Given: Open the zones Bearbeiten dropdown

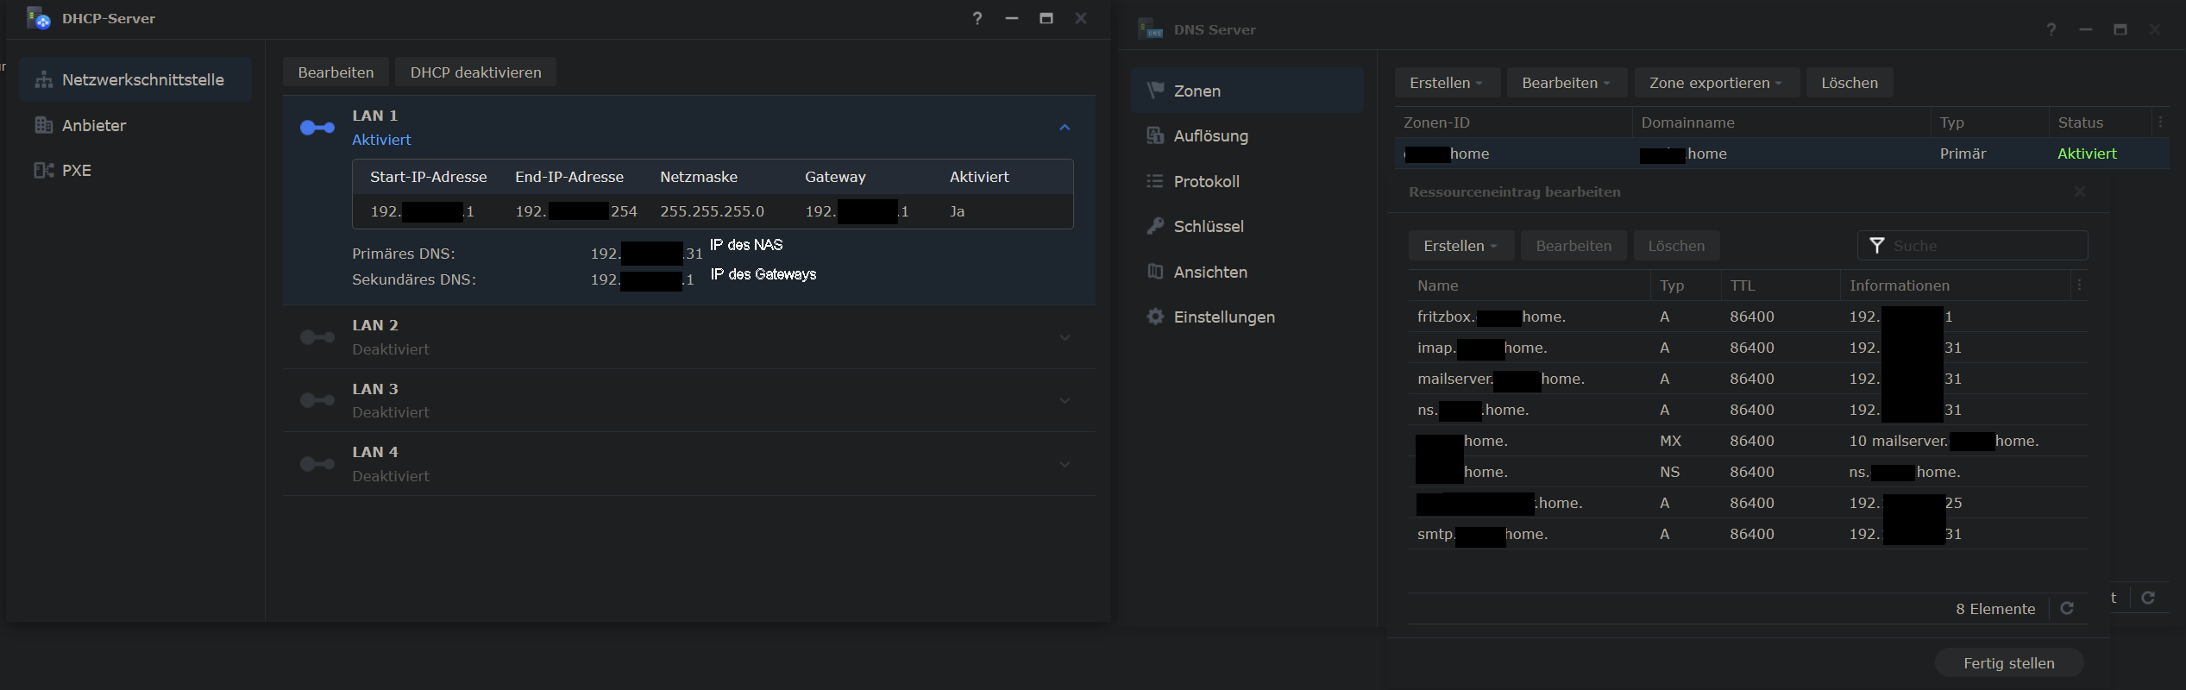Looking at the screenshot, I should pyautogui.click(x=1567, y=83).
